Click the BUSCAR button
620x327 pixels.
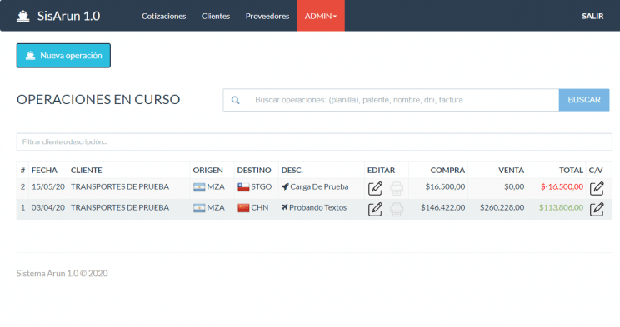click(584, 101)
